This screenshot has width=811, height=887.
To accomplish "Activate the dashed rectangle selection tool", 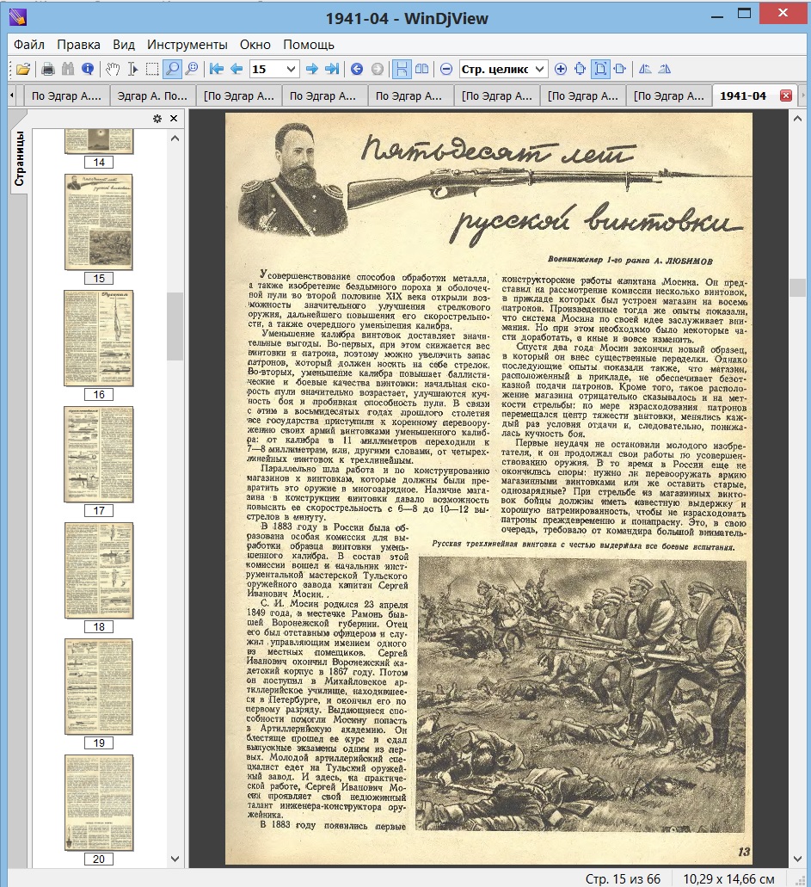I will pyautogui.click(x=152, y=69).
